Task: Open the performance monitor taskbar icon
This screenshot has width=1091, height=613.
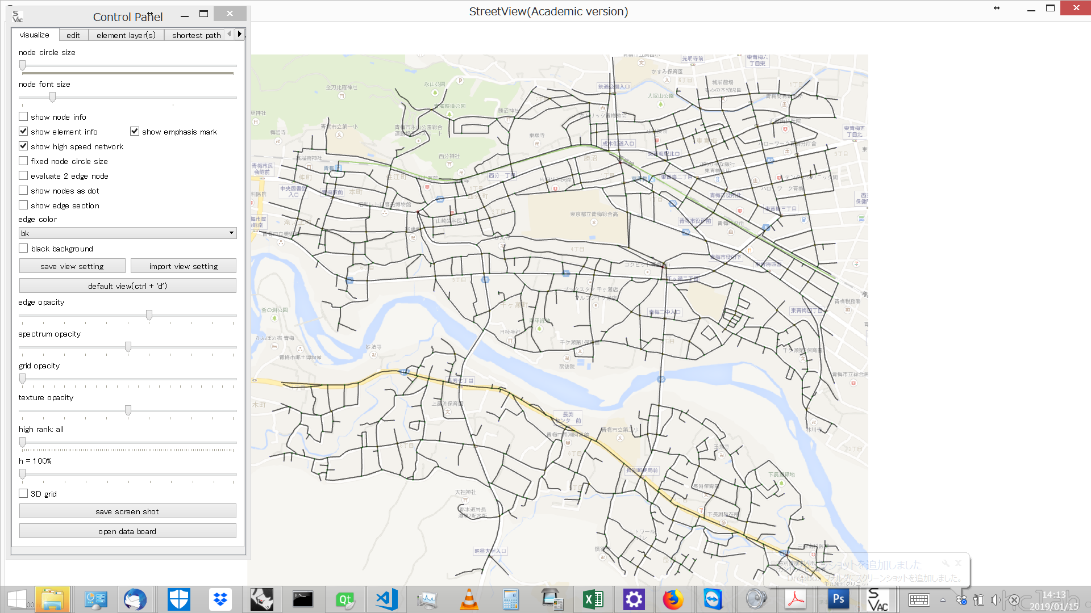Action: tap(427, 599)
